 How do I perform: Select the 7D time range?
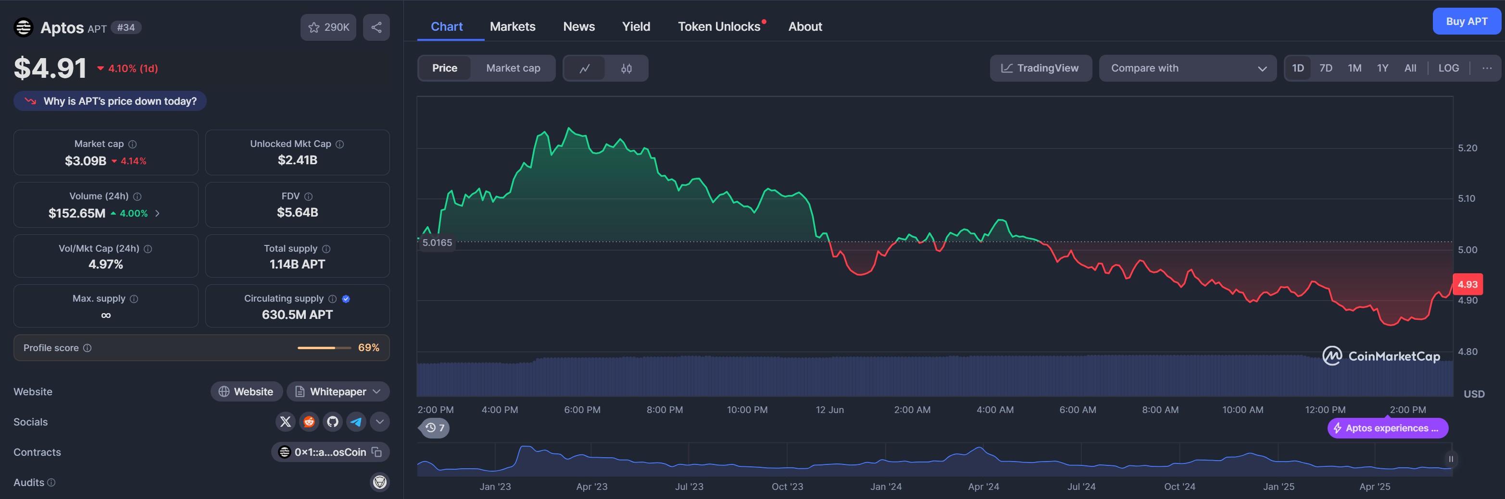1326,68
